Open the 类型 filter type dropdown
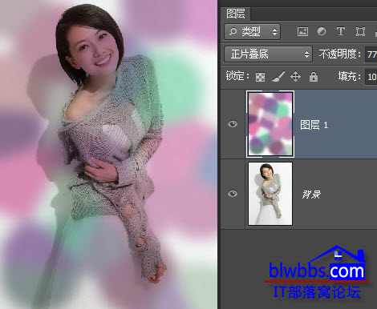Viewport: 377px width, 309px height. click(252, 32)
